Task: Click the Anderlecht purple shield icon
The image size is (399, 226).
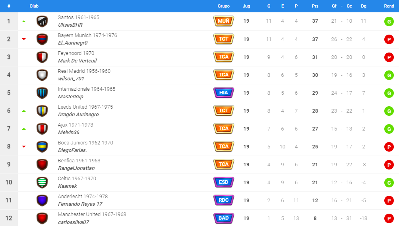Action: pyautogui.click(x=42, y=200)
